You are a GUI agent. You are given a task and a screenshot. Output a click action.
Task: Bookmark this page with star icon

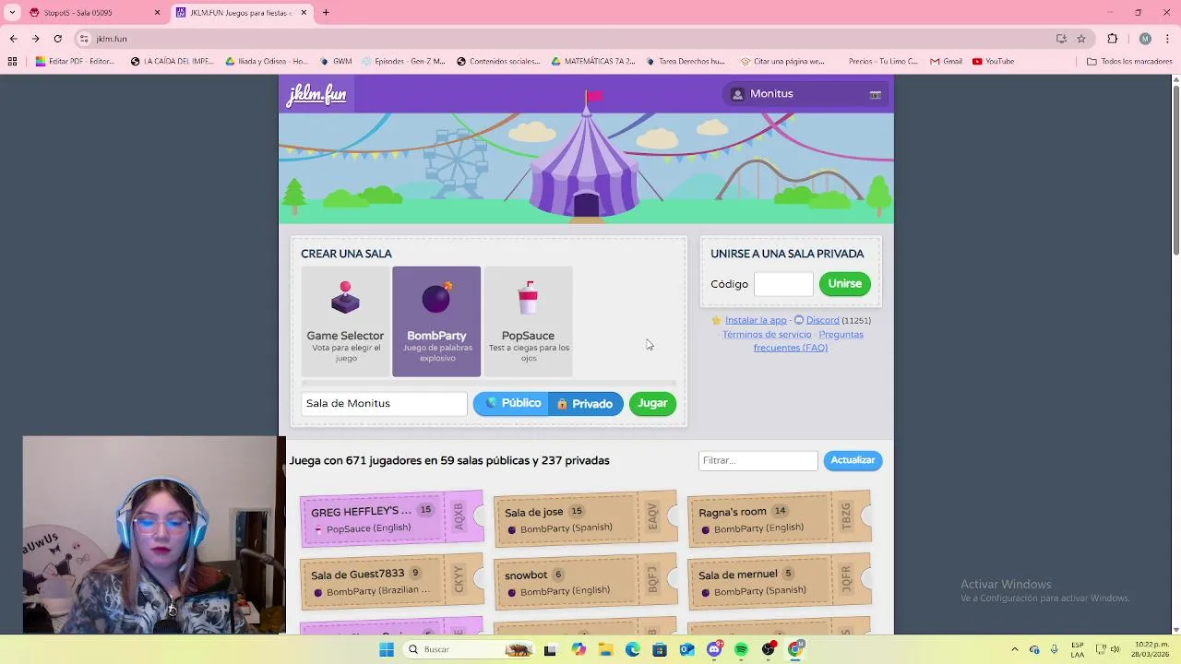pos(1081,39)
